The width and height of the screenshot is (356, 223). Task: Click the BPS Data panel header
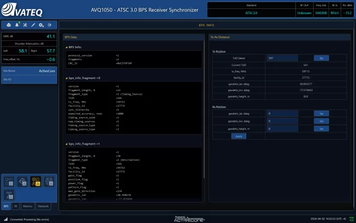coord(134,37)
